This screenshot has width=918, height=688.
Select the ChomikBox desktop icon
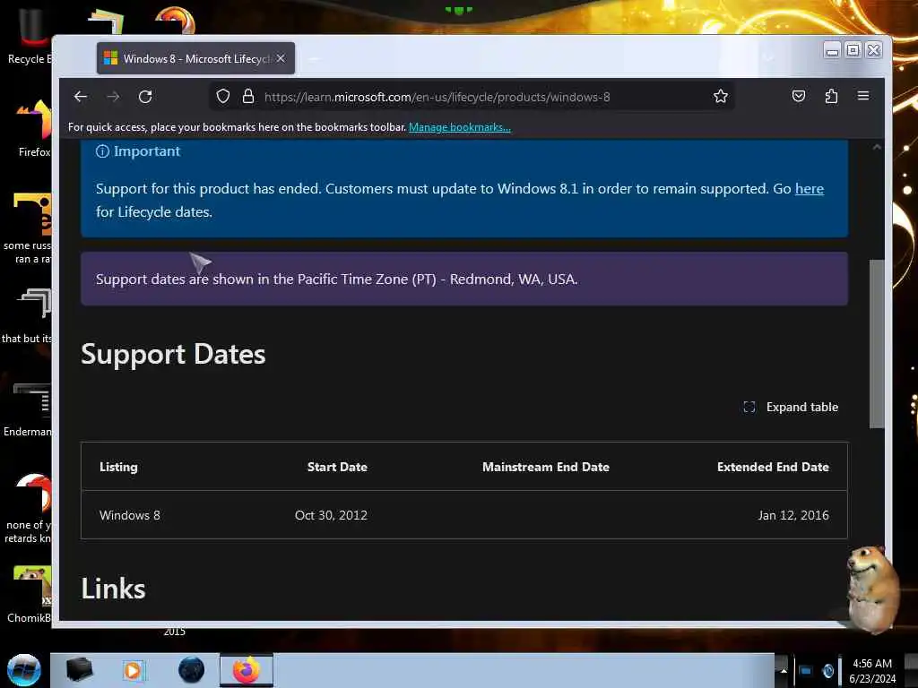click(x=30, y=595)
